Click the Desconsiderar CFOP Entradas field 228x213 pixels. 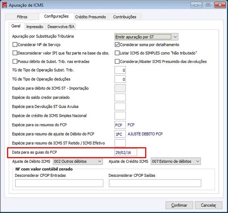click(x=59, y=183)
